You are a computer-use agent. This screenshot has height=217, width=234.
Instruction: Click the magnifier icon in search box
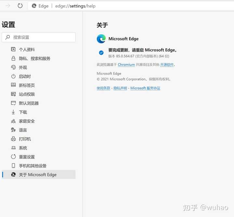[x=7, y=37]
